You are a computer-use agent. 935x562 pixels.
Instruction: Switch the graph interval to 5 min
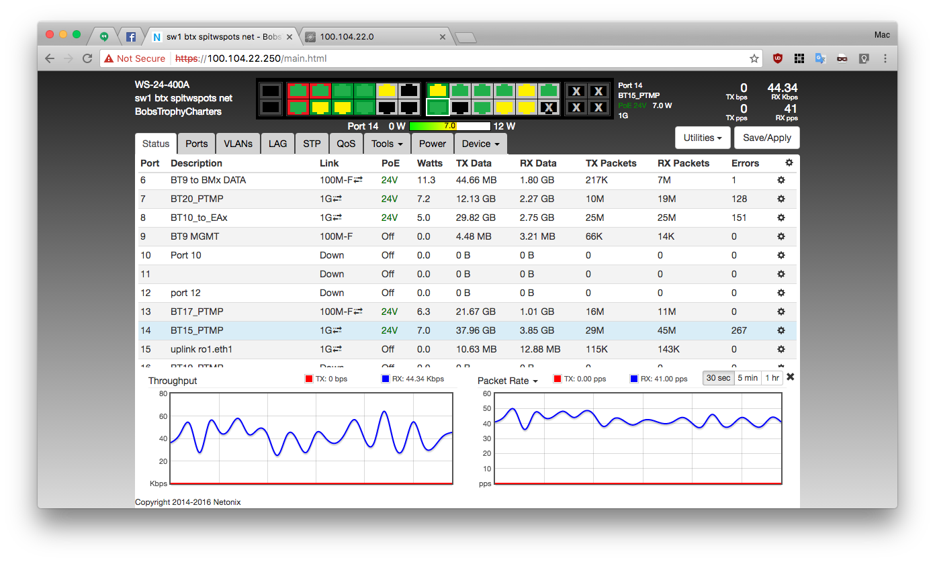[x=748, y=378]
